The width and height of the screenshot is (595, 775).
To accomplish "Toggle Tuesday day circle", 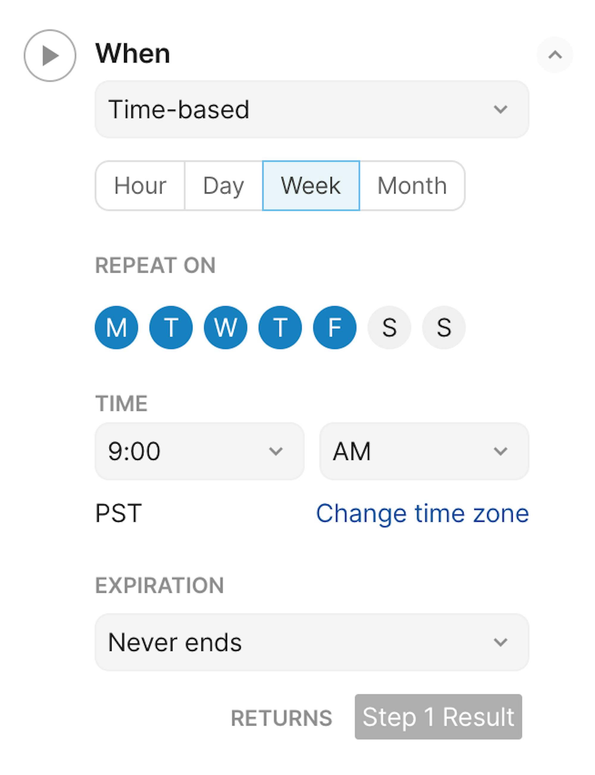I will click(171, 327).
